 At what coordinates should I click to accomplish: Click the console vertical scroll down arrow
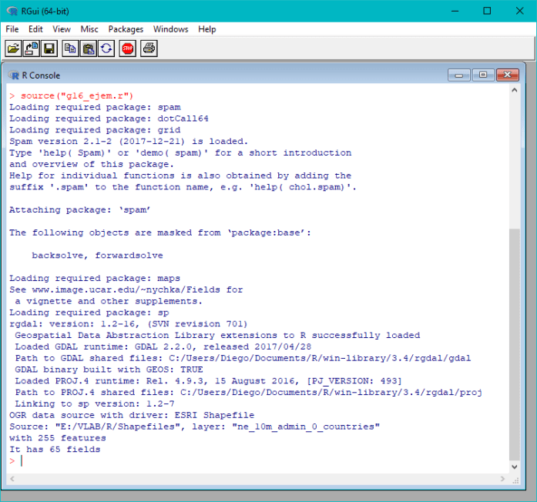tap(514, 467)
